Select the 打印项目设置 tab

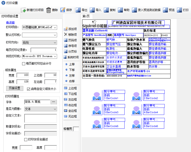tap(10, 16)
